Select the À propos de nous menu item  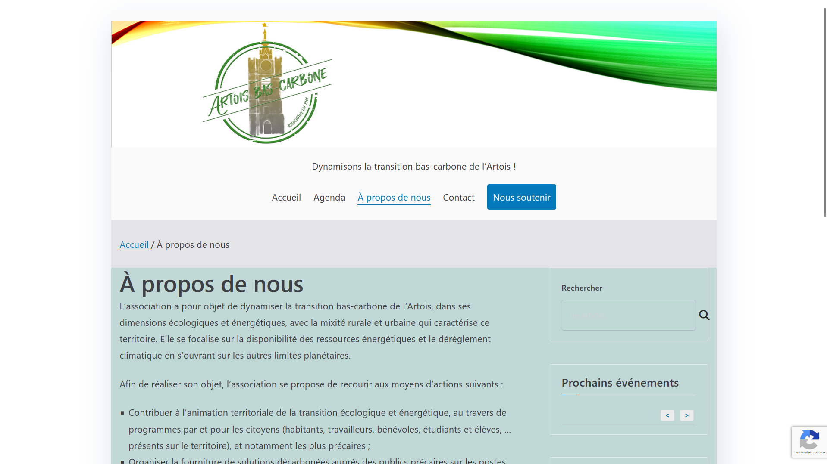tap(394, 197)
